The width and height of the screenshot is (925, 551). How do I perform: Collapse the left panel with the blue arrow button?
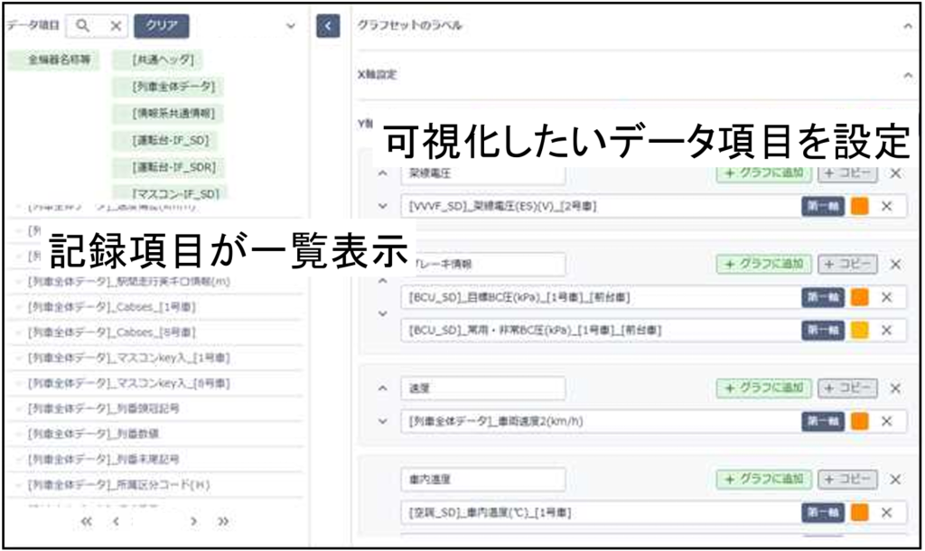coord(327,26)
